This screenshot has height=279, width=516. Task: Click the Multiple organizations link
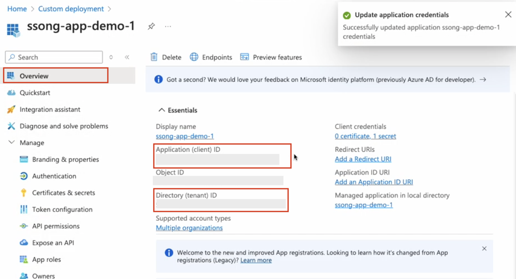pyautogui.click(x=189, y=228)
